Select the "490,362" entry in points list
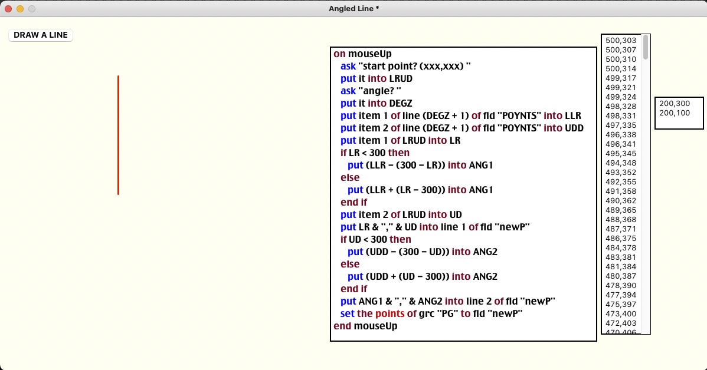The width and height of the screenshot is (707, 370). click(621, 201)
